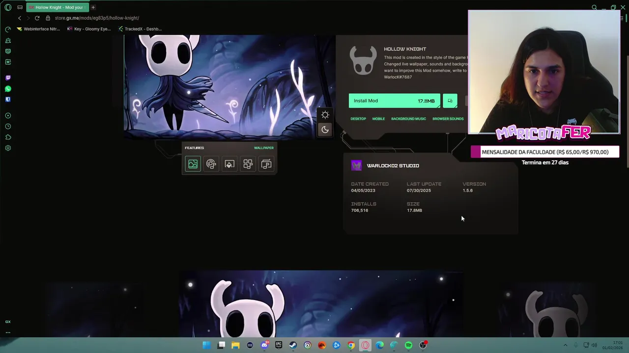The height and width of the screenshot is (353, 629).
Task: Open Epic Games Launcher from the taskbar
Action: coord(279,345)
